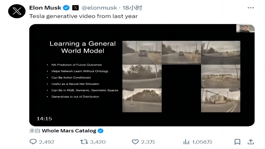Click the blue verified badge beside Elon Musk
The height and width of the screenshot is (149, 265).
[x=66, y=8]
